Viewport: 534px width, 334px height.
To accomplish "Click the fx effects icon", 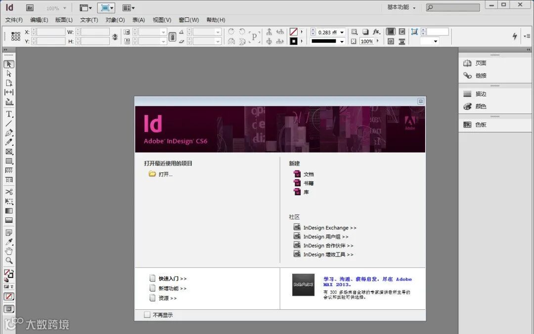I will [x=376, y=32].
